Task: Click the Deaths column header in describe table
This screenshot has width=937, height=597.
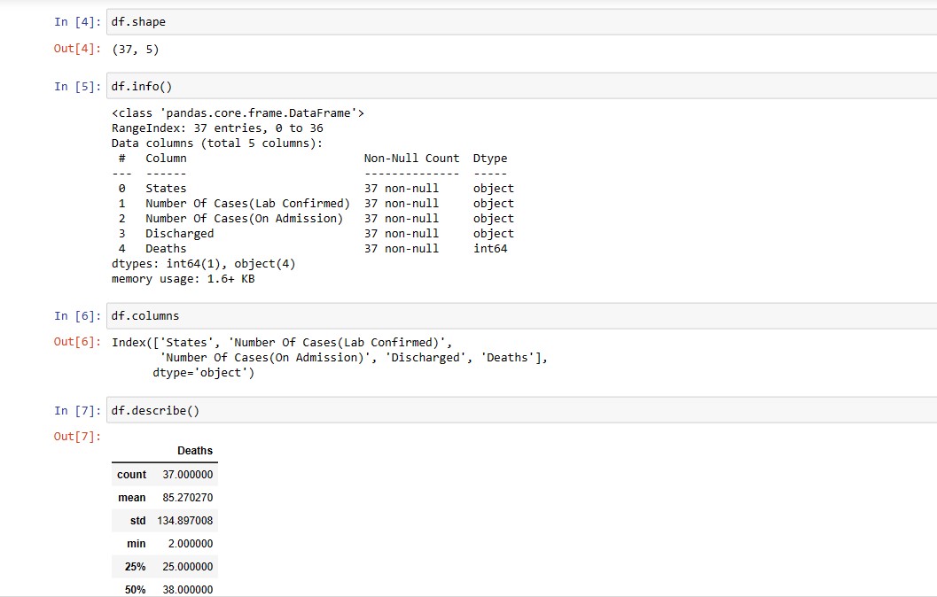Action: click(x=195, y=451)
